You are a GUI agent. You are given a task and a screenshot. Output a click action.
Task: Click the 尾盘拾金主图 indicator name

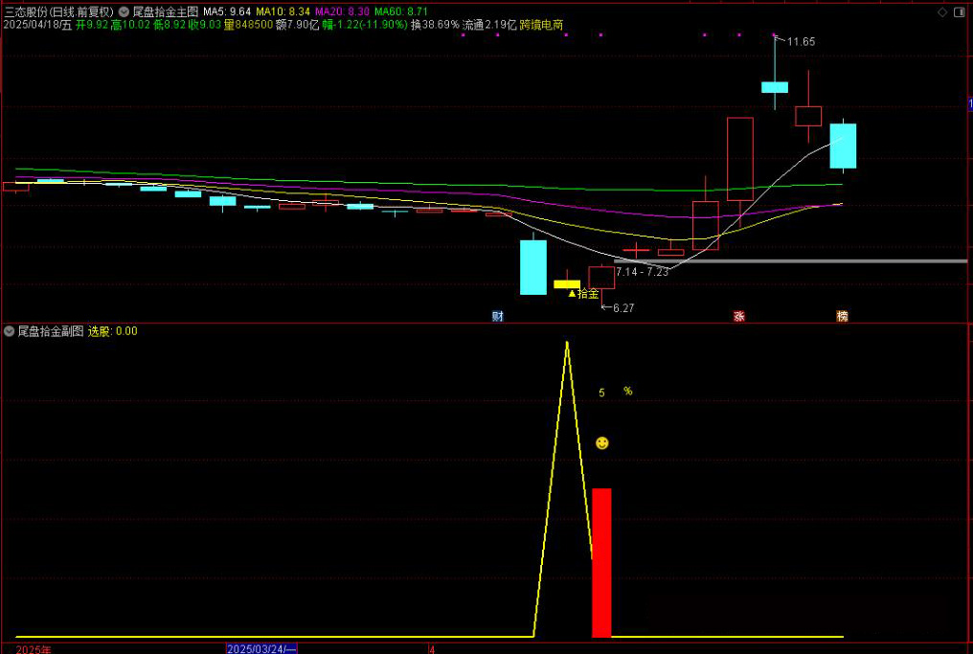click(x=166, y=11)
